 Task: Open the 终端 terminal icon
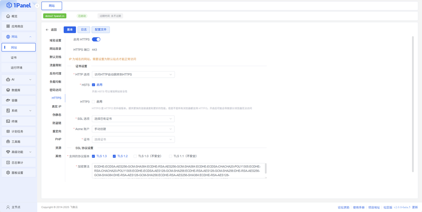click(x=8, y=121)
